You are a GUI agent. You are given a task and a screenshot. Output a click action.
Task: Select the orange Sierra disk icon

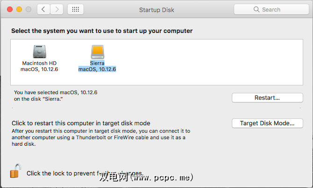[97, 51]
